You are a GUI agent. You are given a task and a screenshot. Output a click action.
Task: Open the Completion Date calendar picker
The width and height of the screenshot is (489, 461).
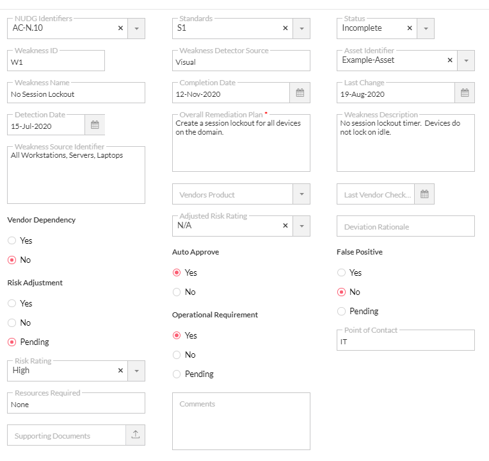(300, 94)
